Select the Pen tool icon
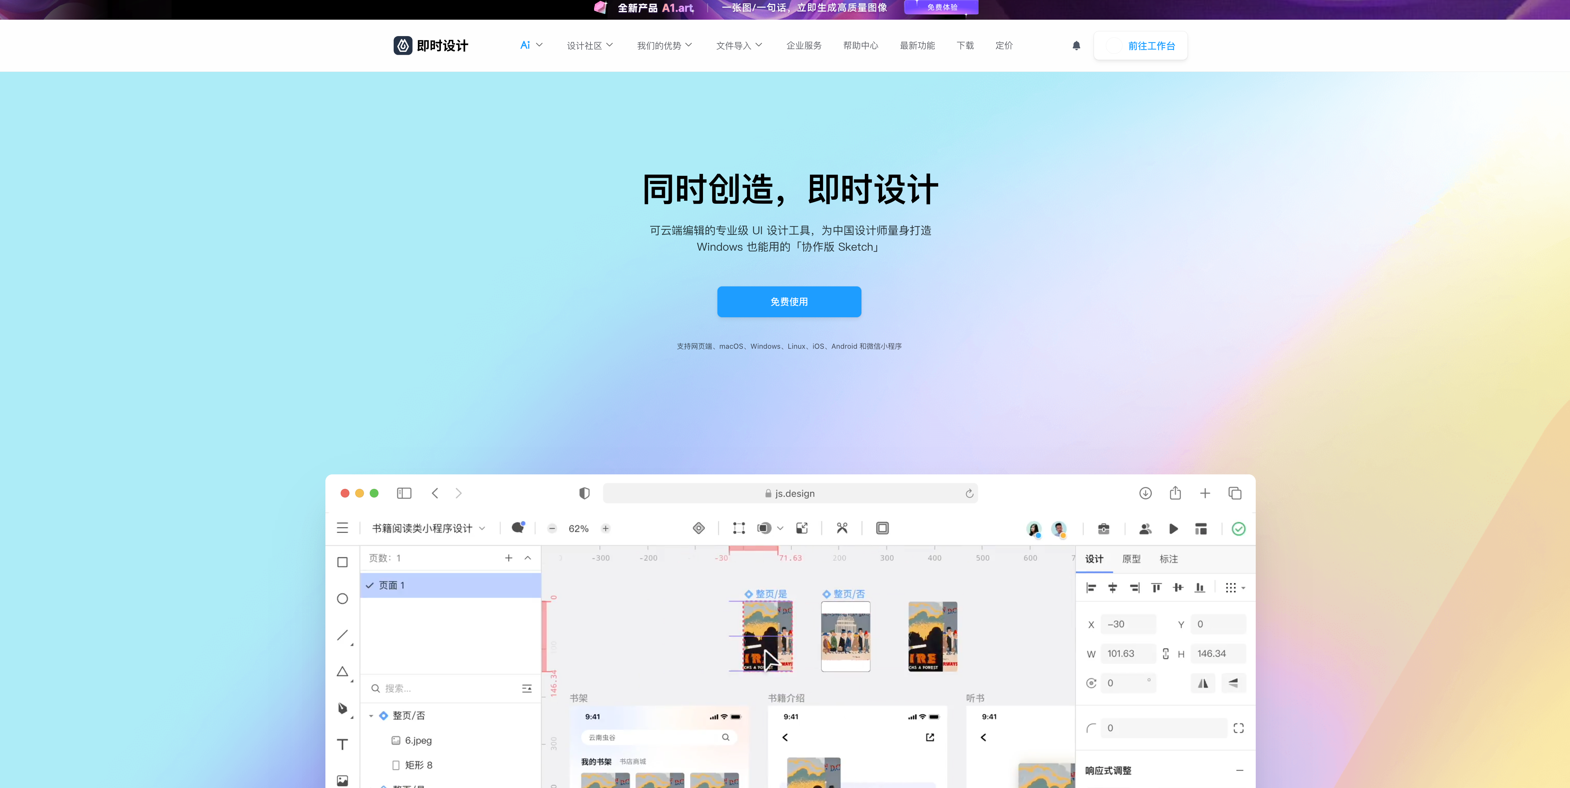The image size is (1570, 788). click(x=342, y=708)
